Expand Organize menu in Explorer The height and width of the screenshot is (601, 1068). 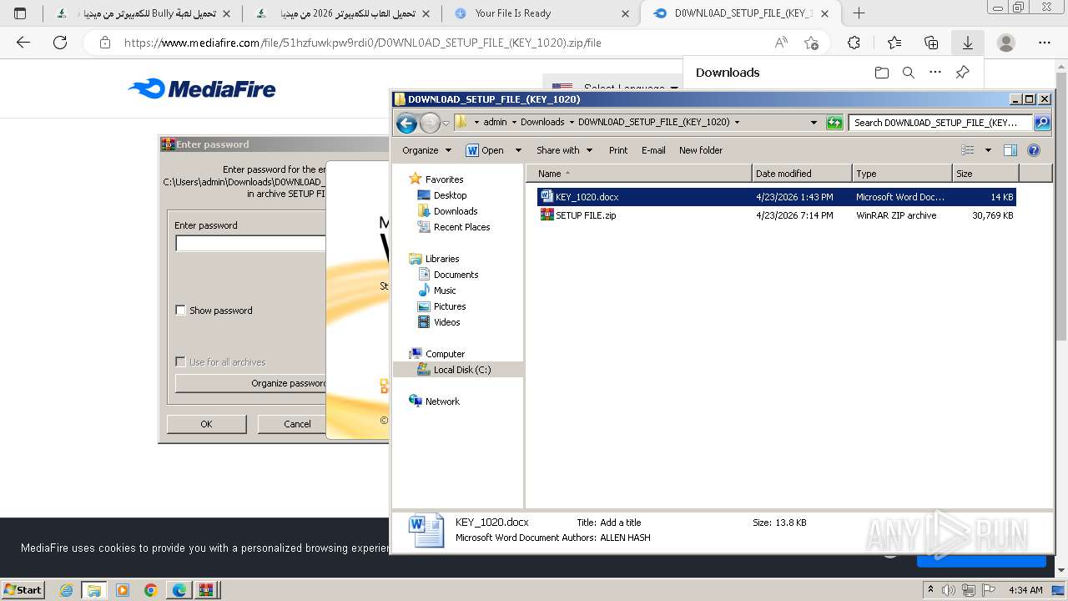point(426,150)
